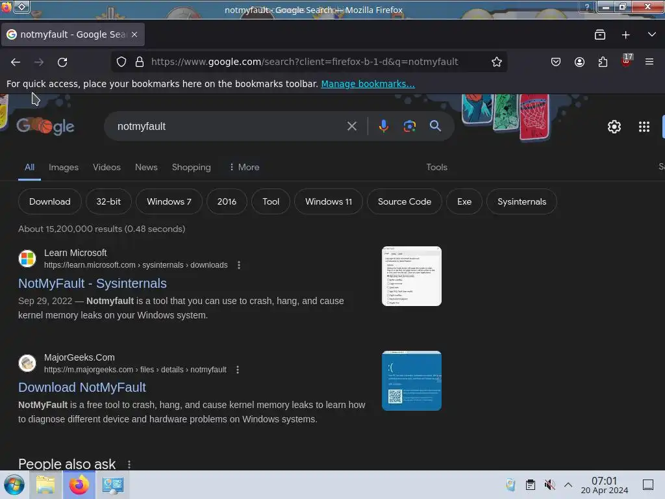Click the uBlock extension icon with badge 17
Viewport: 665px width, 499px height.
tap(627, 60)
